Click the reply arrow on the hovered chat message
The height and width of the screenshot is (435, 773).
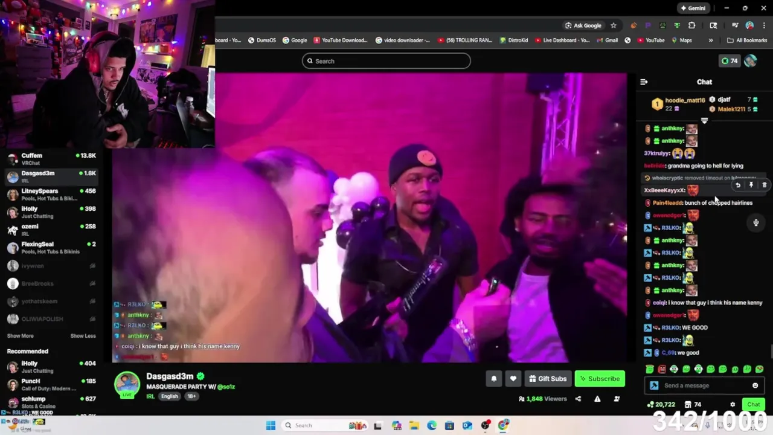pos(737,185)
